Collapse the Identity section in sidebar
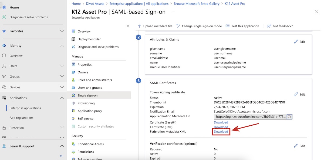The height and width of the screenshot is (160, 324). pyautogui.click(x=62, y=46)
